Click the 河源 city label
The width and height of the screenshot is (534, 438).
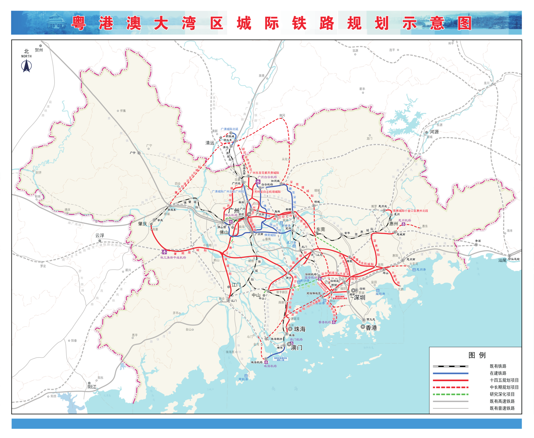434,132
